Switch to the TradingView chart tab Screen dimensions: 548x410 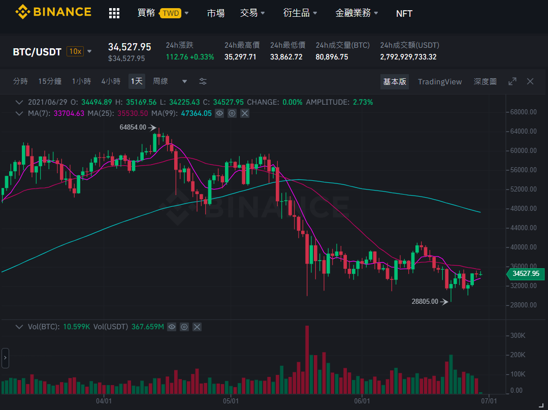pyautogui.click(x=440, y=81)
